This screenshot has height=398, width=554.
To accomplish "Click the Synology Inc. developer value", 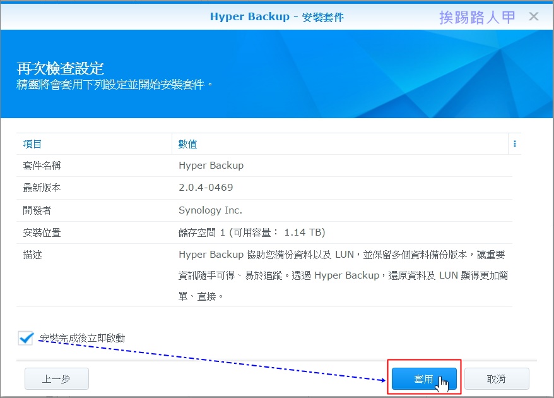I will coord(210,210).
